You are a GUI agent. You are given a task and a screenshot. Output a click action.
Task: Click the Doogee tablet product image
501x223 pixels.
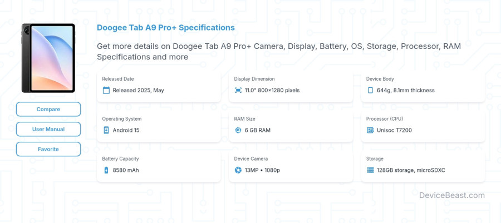[48, 58]
